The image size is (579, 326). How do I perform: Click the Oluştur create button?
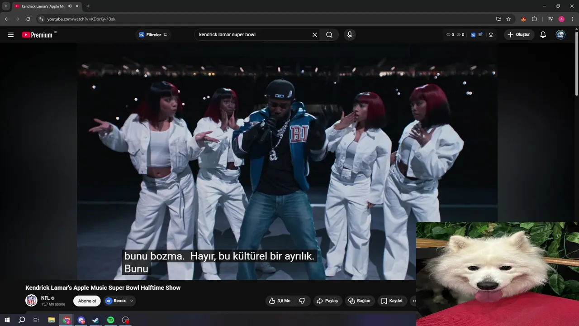[x=519, y=35]
